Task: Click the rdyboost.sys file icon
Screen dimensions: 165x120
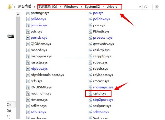Action: pyautogui.click(x=90, y=75)
